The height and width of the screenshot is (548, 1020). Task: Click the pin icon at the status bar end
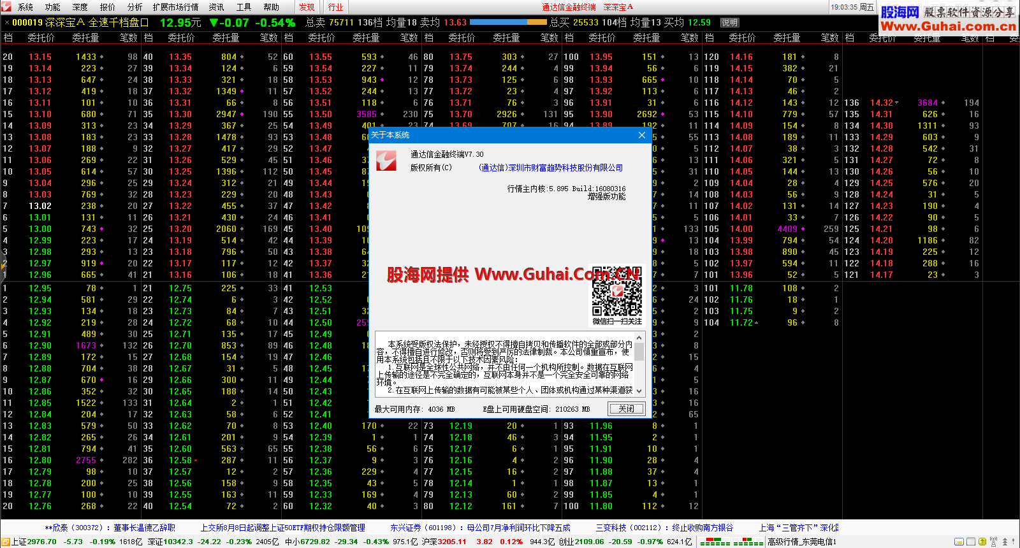[x=1014, y=542]
